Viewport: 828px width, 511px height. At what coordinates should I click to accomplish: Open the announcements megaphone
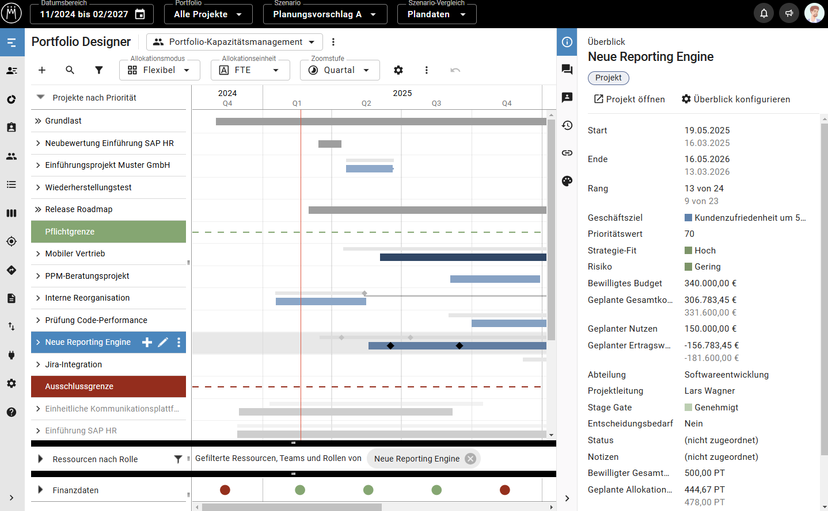point(789,13)
